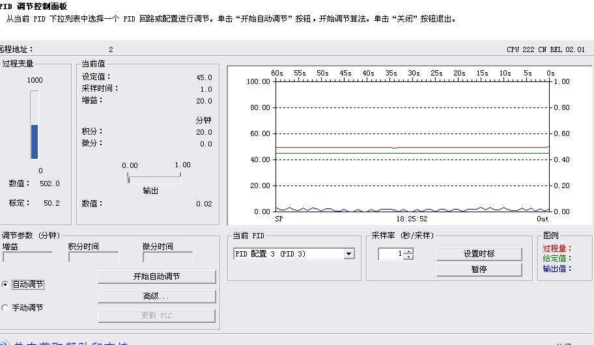Click the 过程量 red legend entry
594x345 pixels.
tap(556, 248)
